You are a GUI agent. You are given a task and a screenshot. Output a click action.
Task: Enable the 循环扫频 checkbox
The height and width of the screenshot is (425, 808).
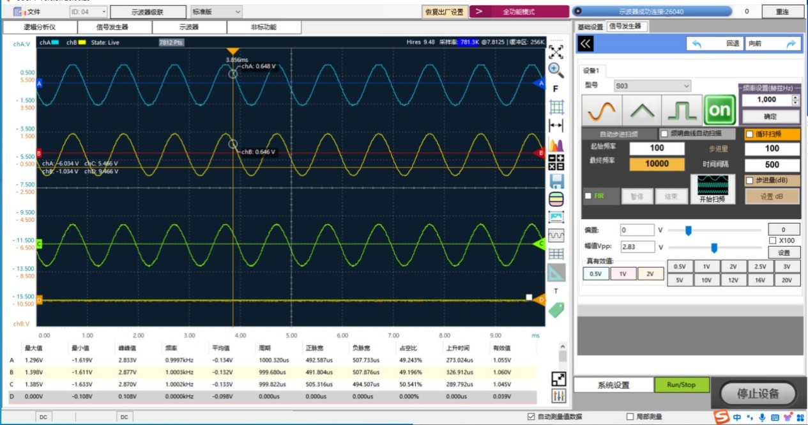point(750,134)
